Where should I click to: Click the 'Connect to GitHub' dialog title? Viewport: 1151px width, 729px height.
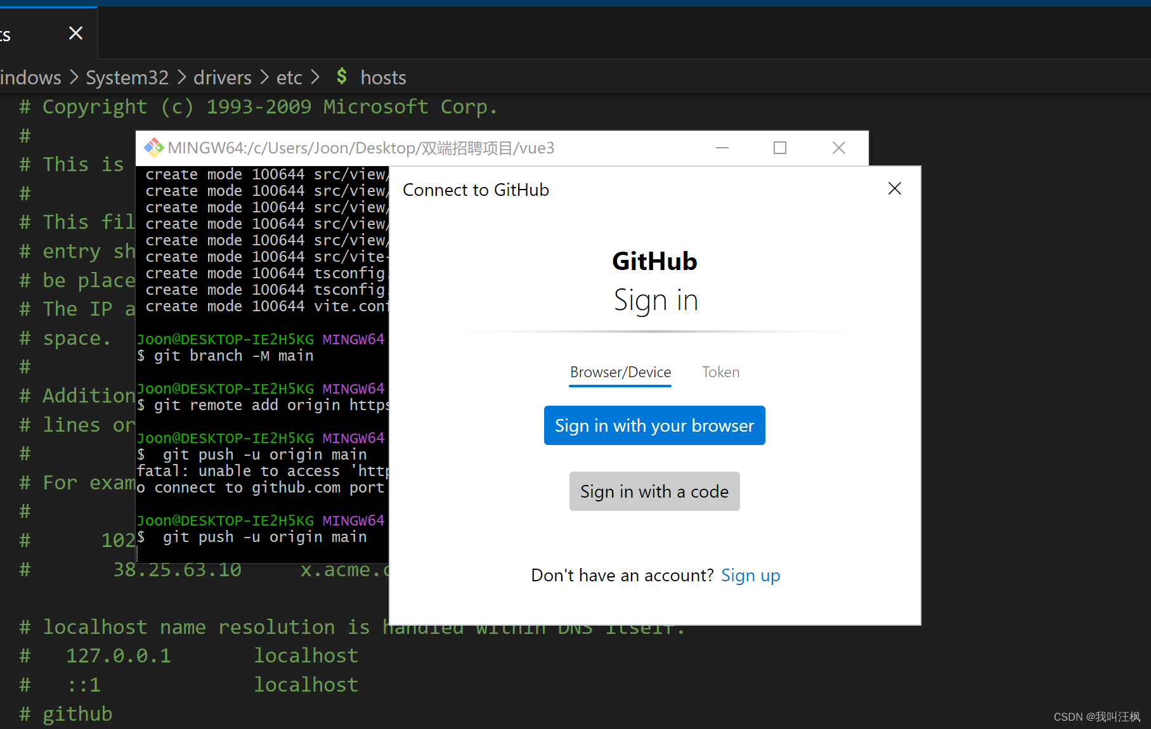click(476, 190)
